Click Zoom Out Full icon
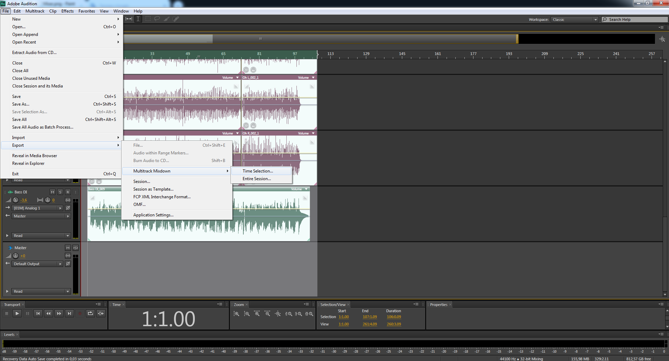This screenshot has width=669, height=361. (278, 314)
